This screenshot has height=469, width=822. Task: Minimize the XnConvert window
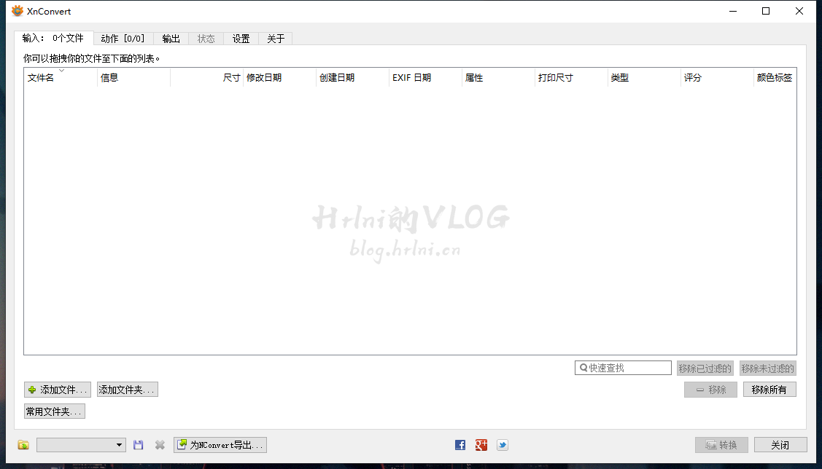(732, 11)
